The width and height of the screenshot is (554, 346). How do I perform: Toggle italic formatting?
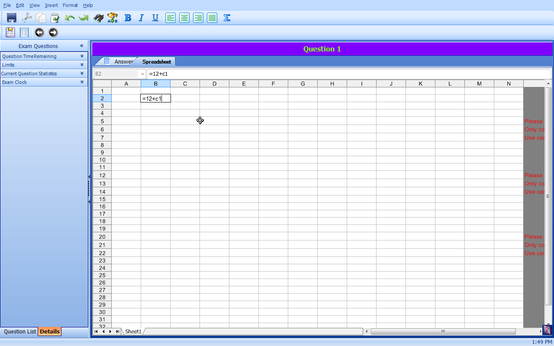point(142,18)
